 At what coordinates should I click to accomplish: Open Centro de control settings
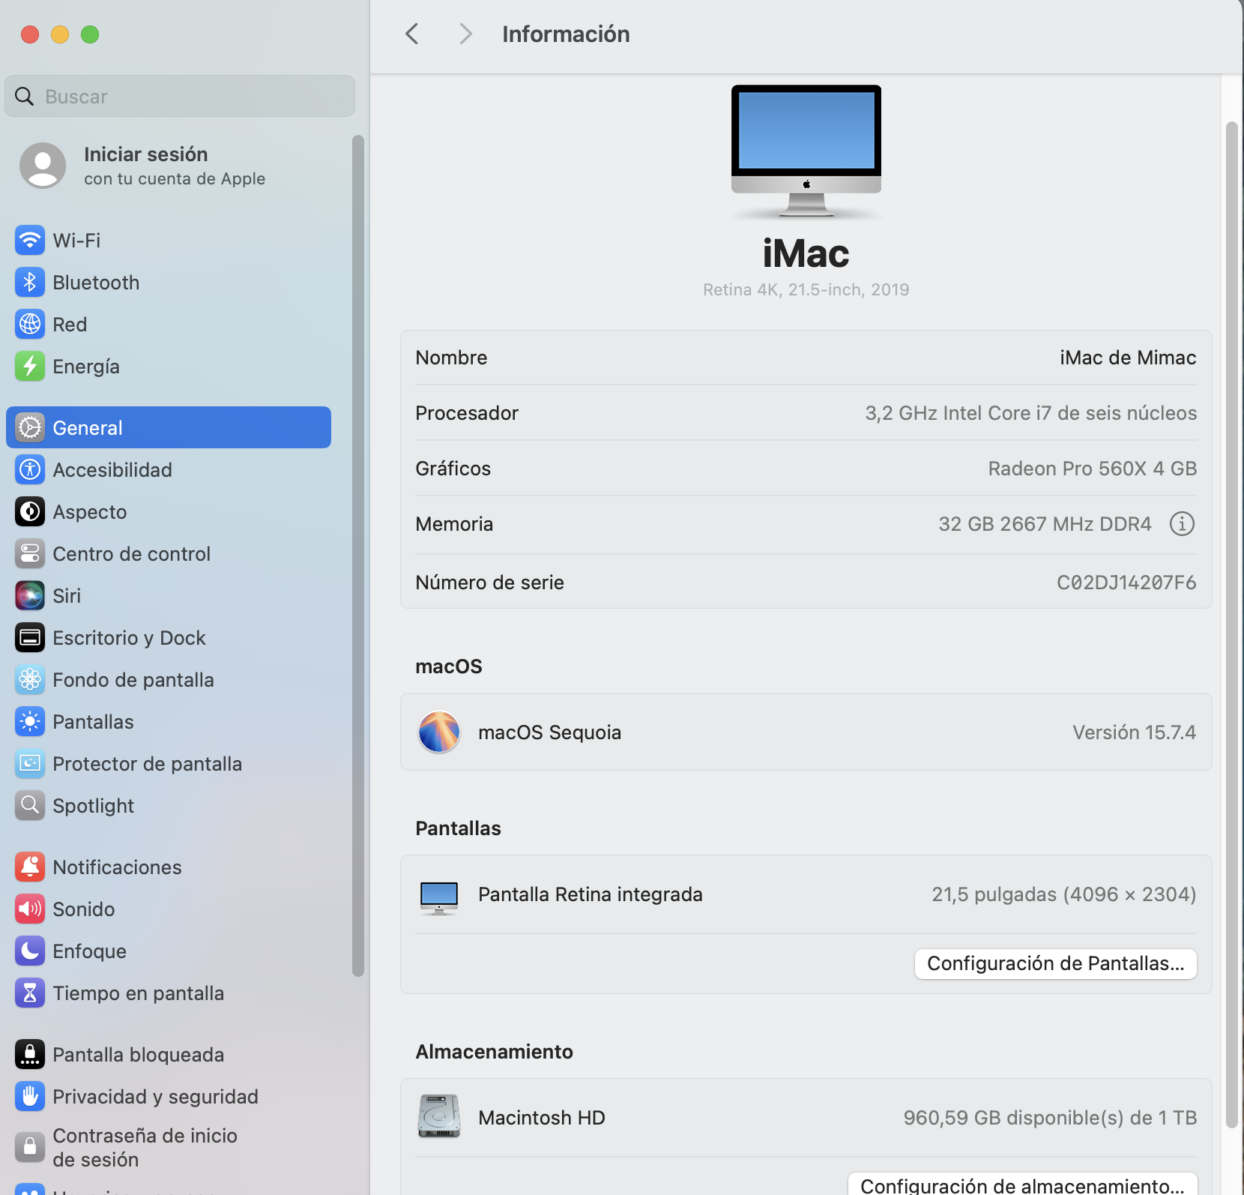point(131,554)
